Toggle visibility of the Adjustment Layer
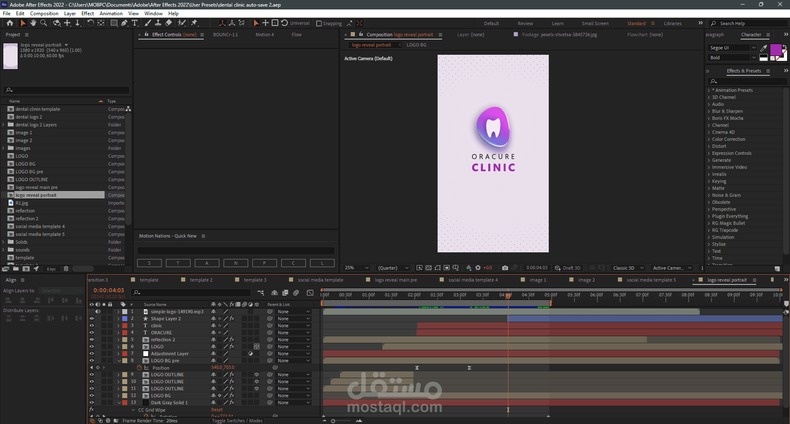Screen dimensions: 790x424 (x=92, y=354)
